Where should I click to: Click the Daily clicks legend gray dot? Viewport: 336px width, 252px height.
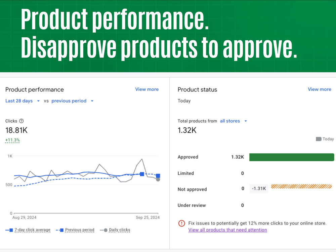(x=106, y=230)
